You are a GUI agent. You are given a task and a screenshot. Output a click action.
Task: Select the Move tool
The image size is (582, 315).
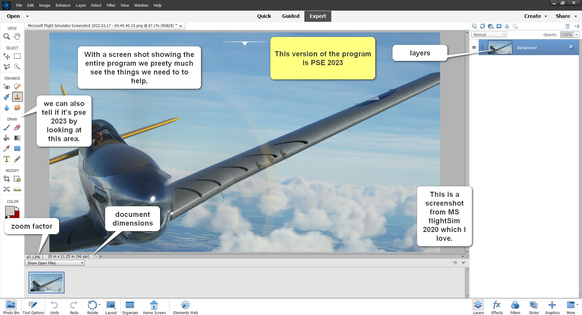coord(7,56)
